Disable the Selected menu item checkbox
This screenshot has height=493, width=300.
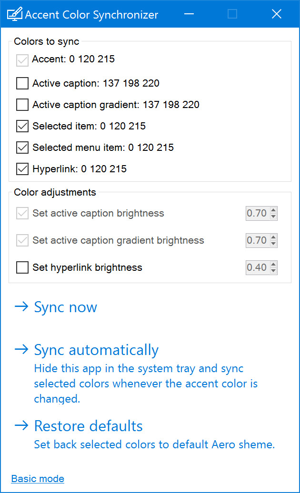(x=22, y=148)
